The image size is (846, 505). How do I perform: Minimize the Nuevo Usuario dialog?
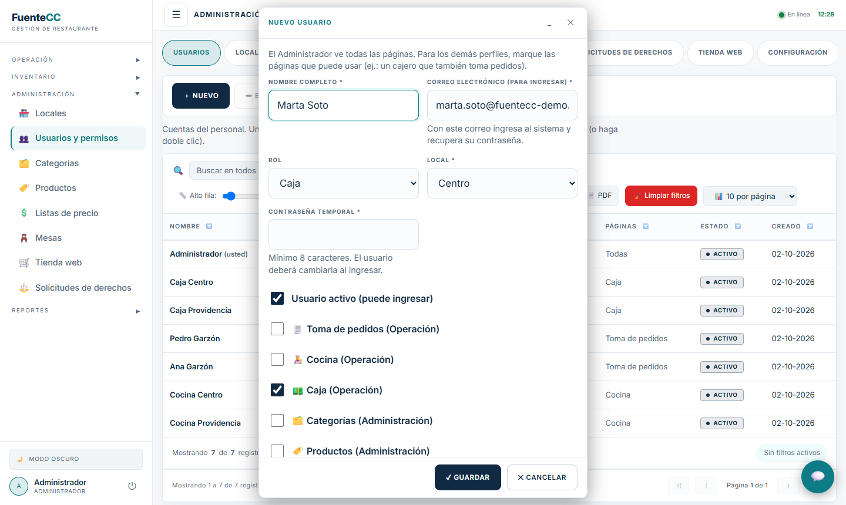(x=549, y=22)
